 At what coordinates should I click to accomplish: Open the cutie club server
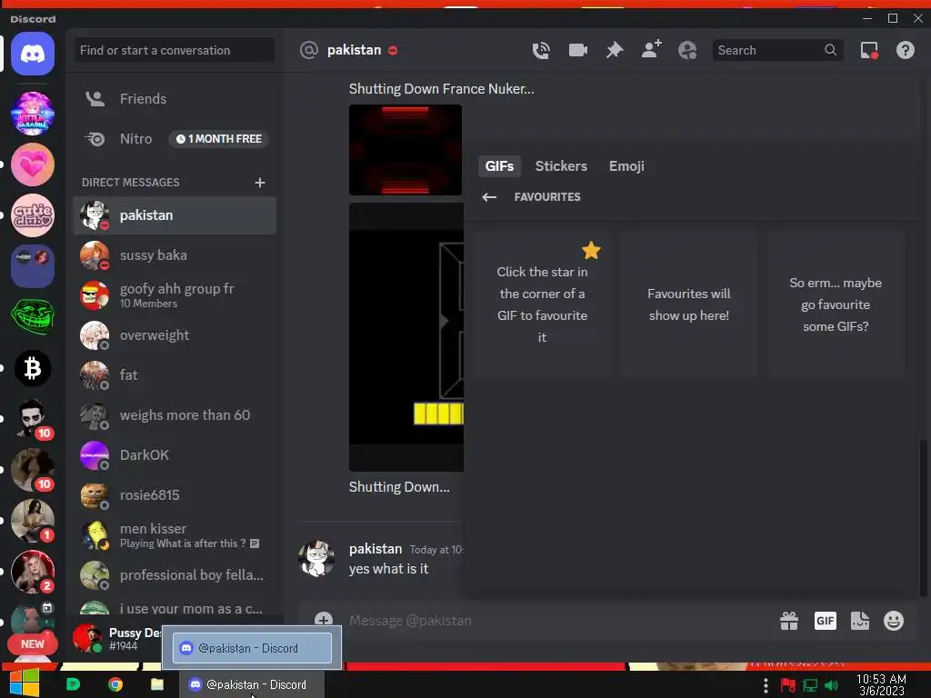click(33, 215)
